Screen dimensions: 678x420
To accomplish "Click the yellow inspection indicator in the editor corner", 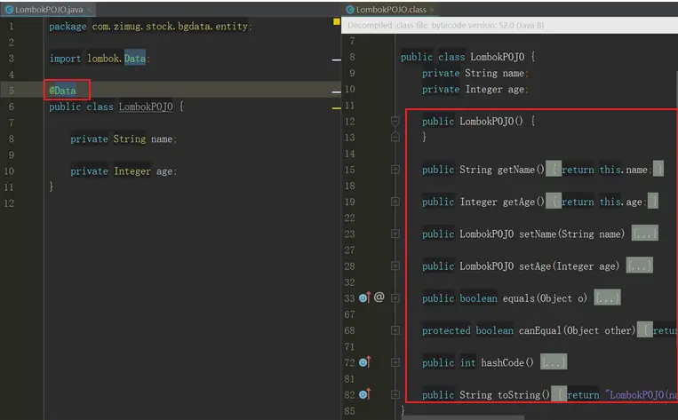I will click(x=337, y=21).
